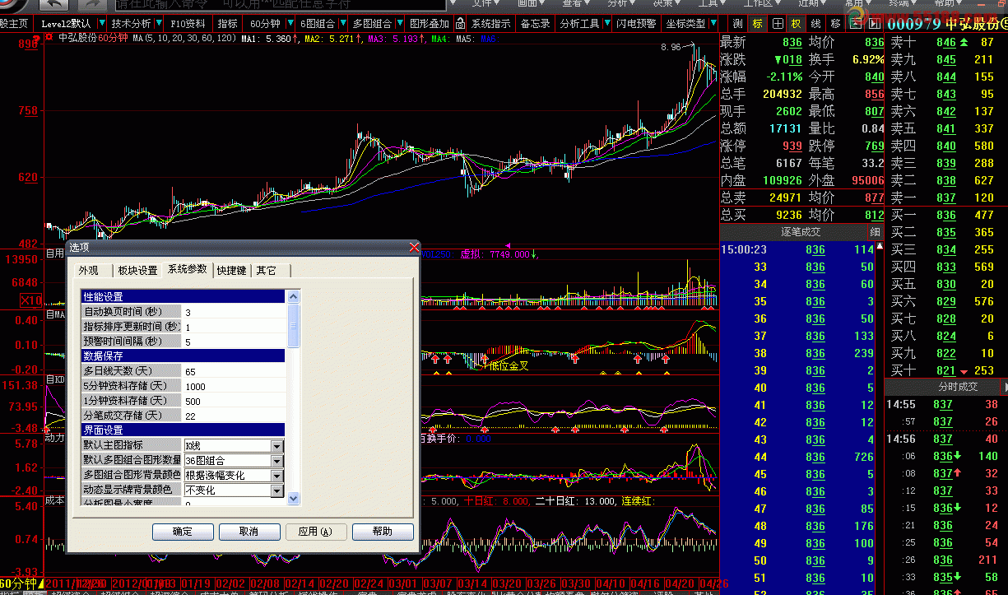Viewport: 1008px width, 595px height.
Task: Expand the Level2默认 dropdown
Action: [x=100, y=24]
